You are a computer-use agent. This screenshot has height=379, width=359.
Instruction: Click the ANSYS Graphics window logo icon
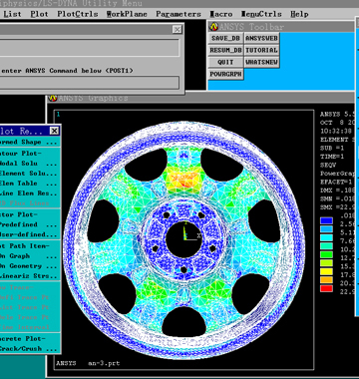53,98
